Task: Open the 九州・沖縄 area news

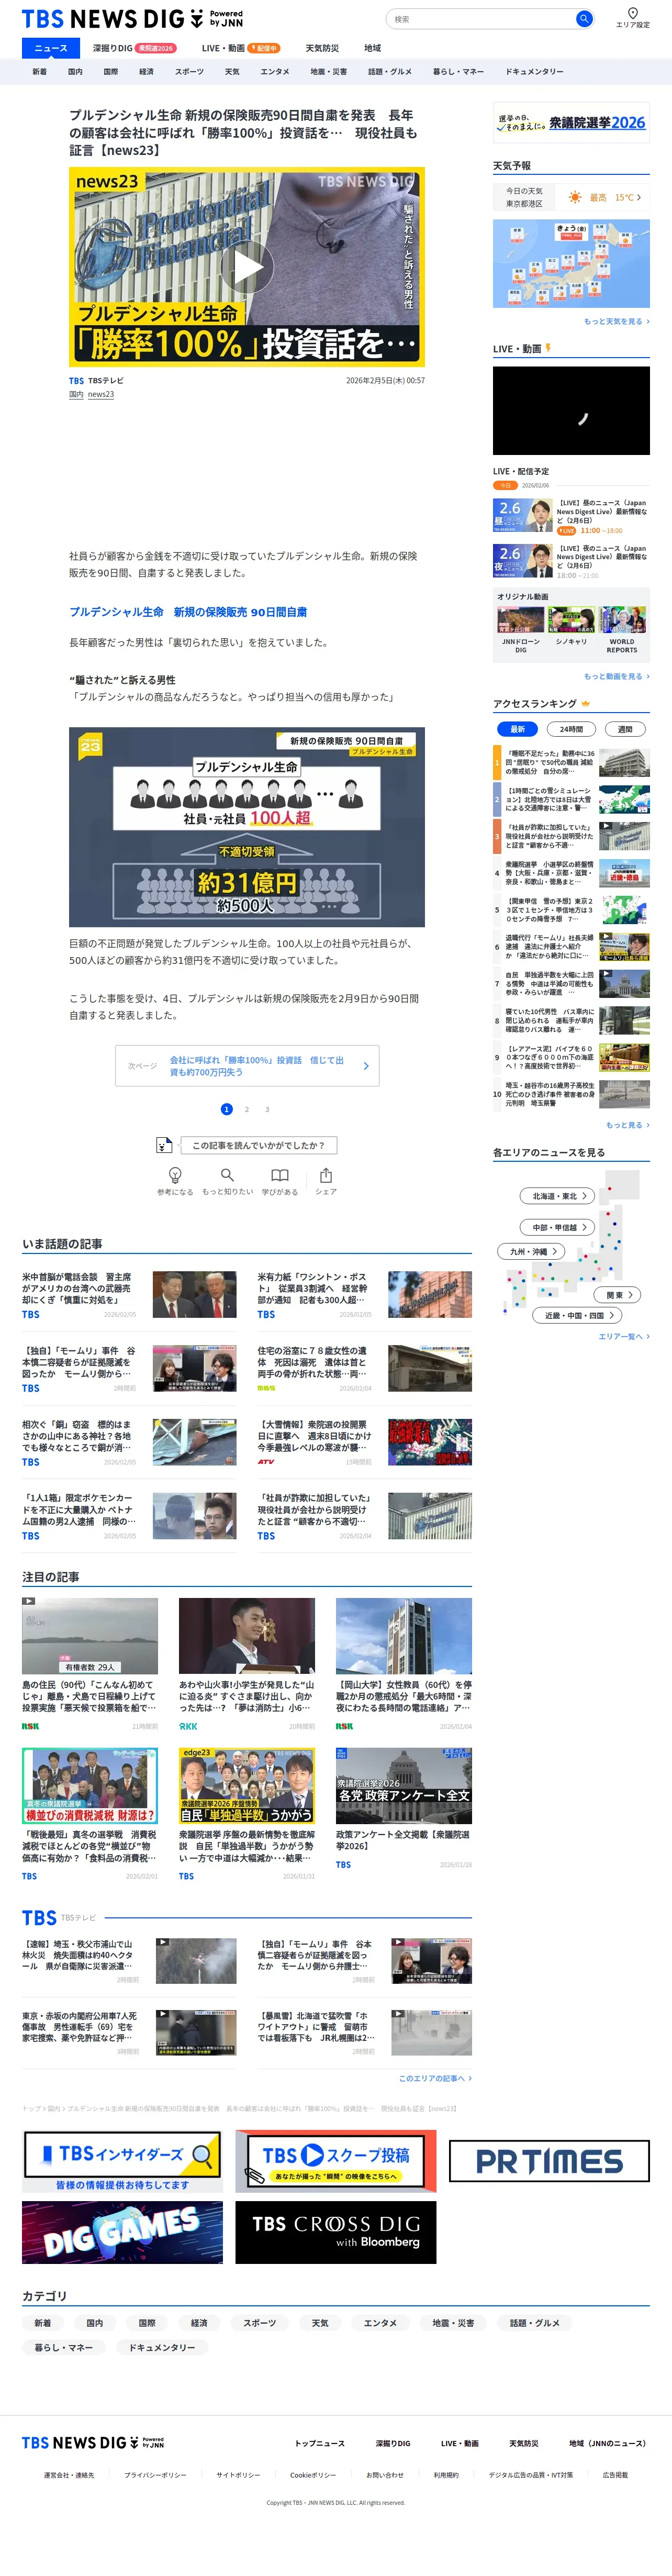Action: 531,1251
